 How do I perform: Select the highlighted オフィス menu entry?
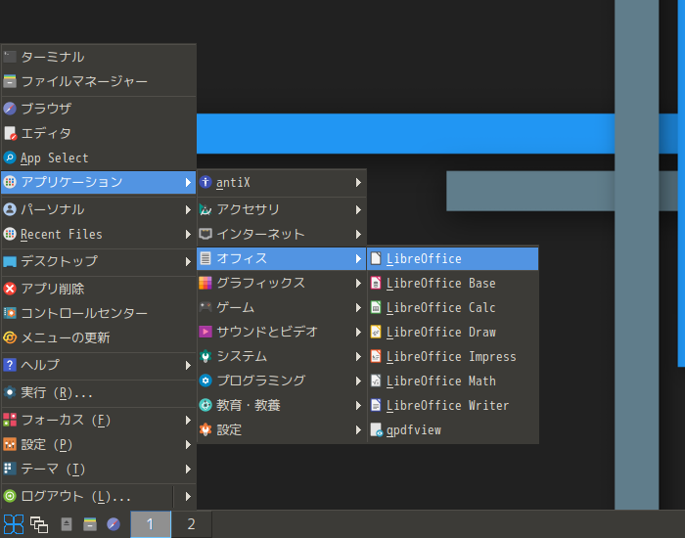point(282,258)
